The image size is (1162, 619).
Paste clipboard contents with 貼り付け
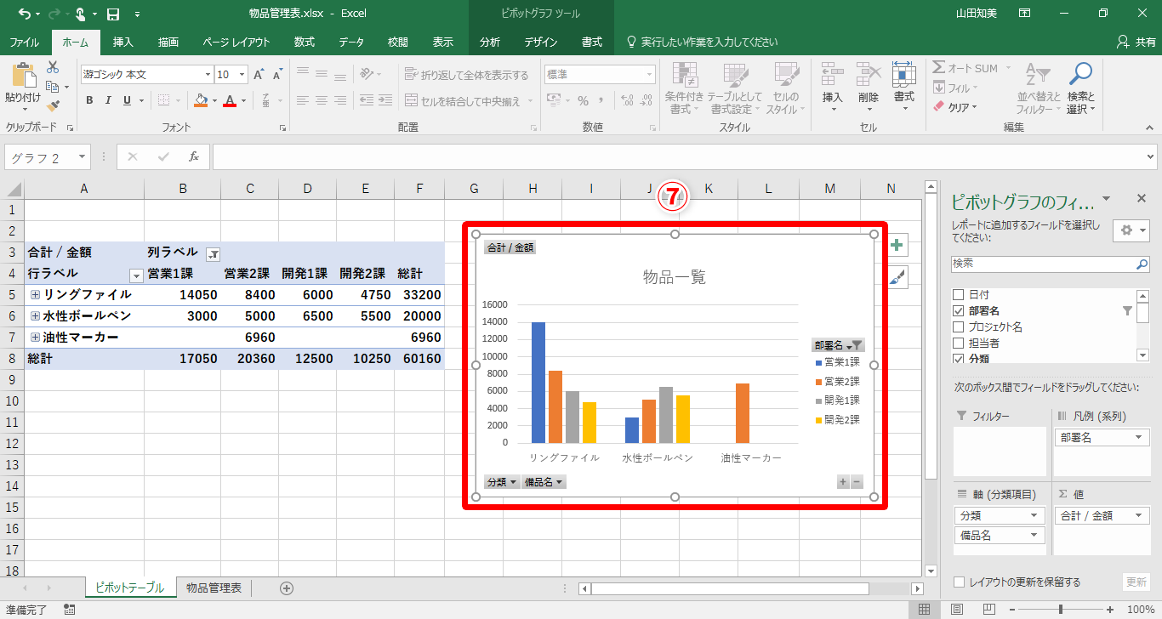point(23,87)
